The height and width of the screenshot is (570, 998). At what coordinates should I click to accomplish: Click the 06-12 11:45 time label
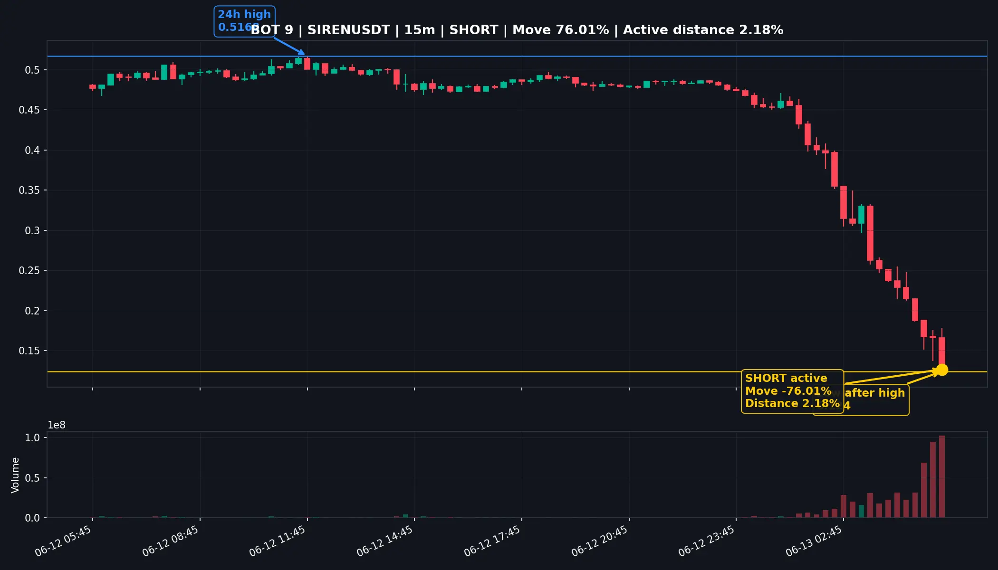click(278, 541)
